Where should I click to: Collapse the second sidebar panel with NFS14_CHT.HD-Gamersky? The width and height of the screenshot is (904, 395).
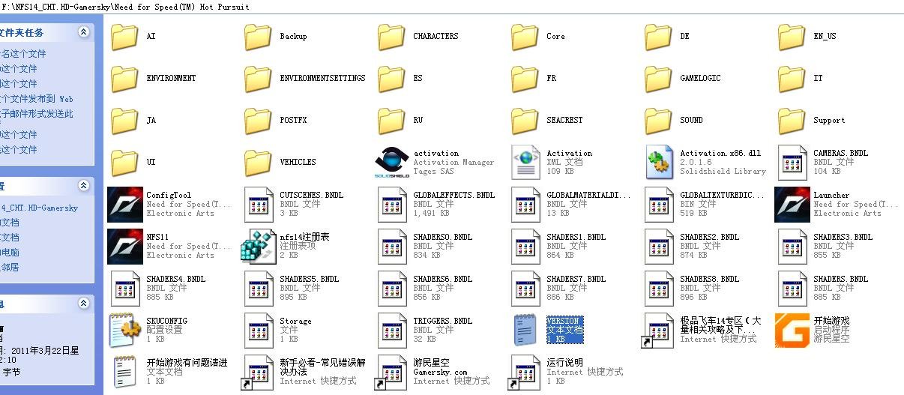(83, 185)
